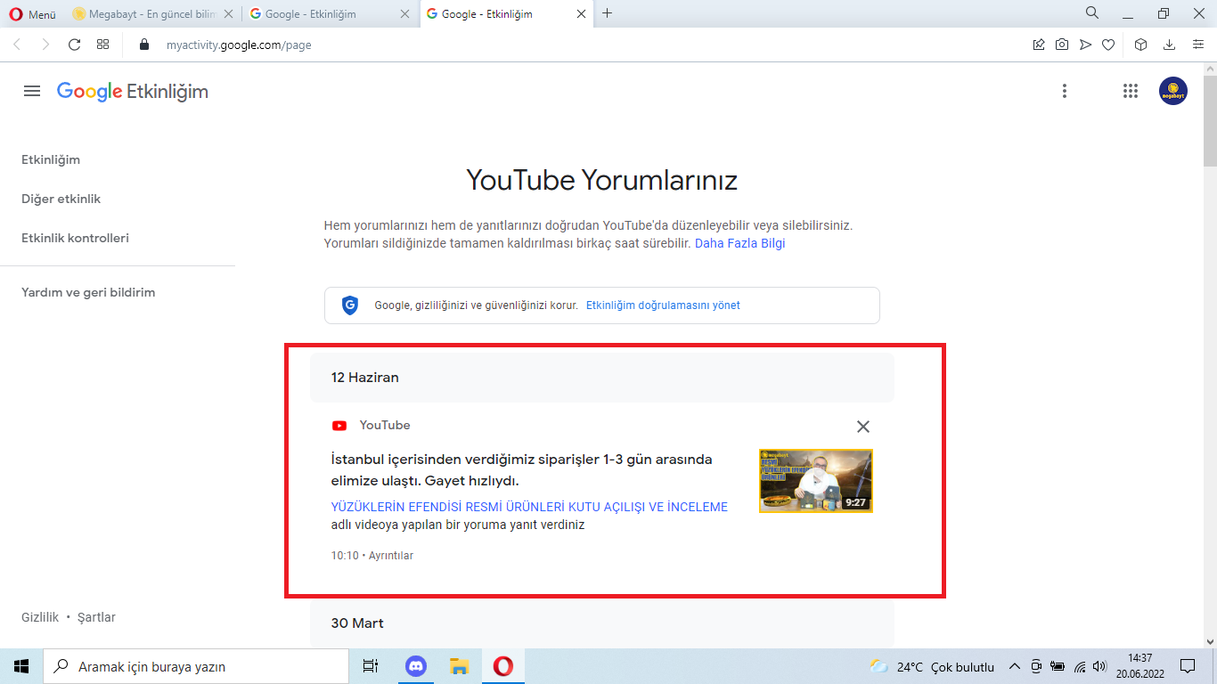Delete the 12 Haziran YouTube activity entry
The image size is (1217, 684).
(862, 427)
